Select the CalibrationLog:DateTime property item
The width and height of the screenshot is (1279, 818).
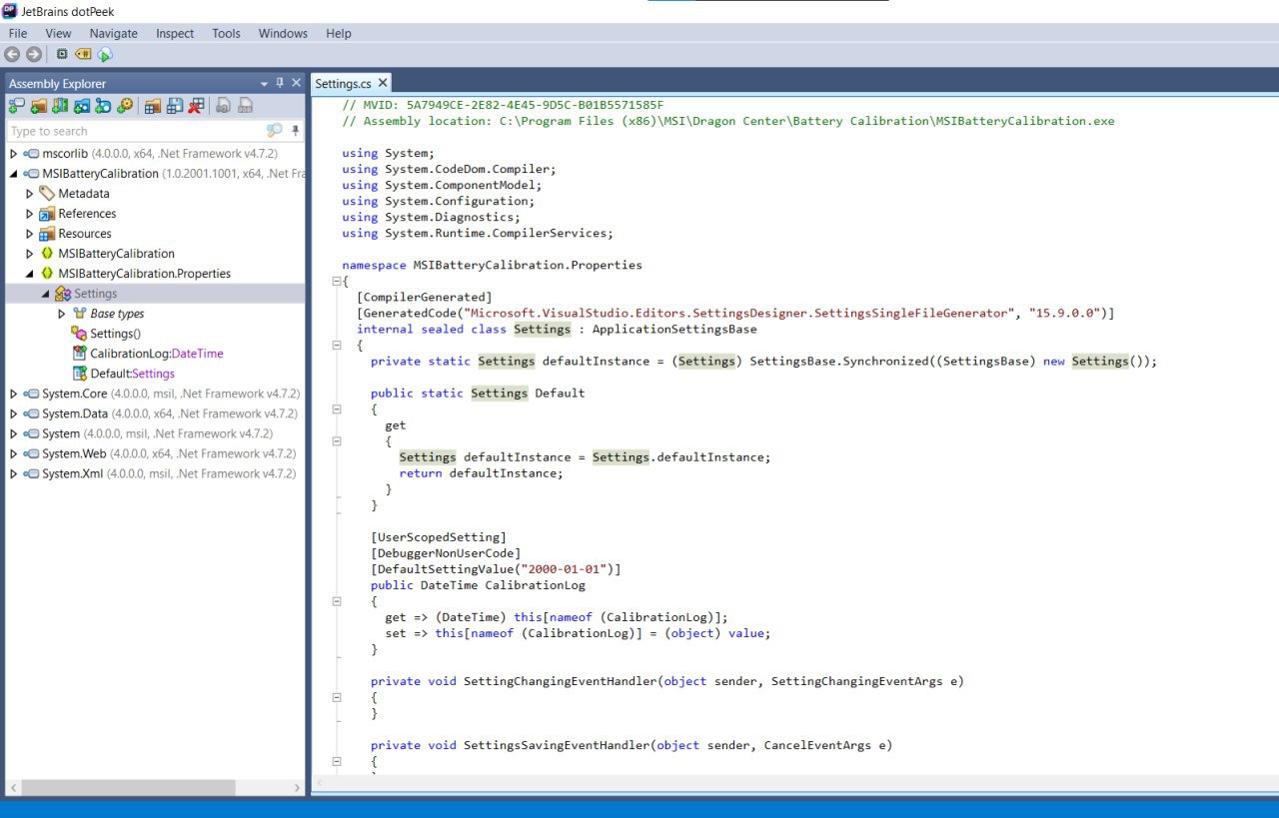tap(148, 354)
